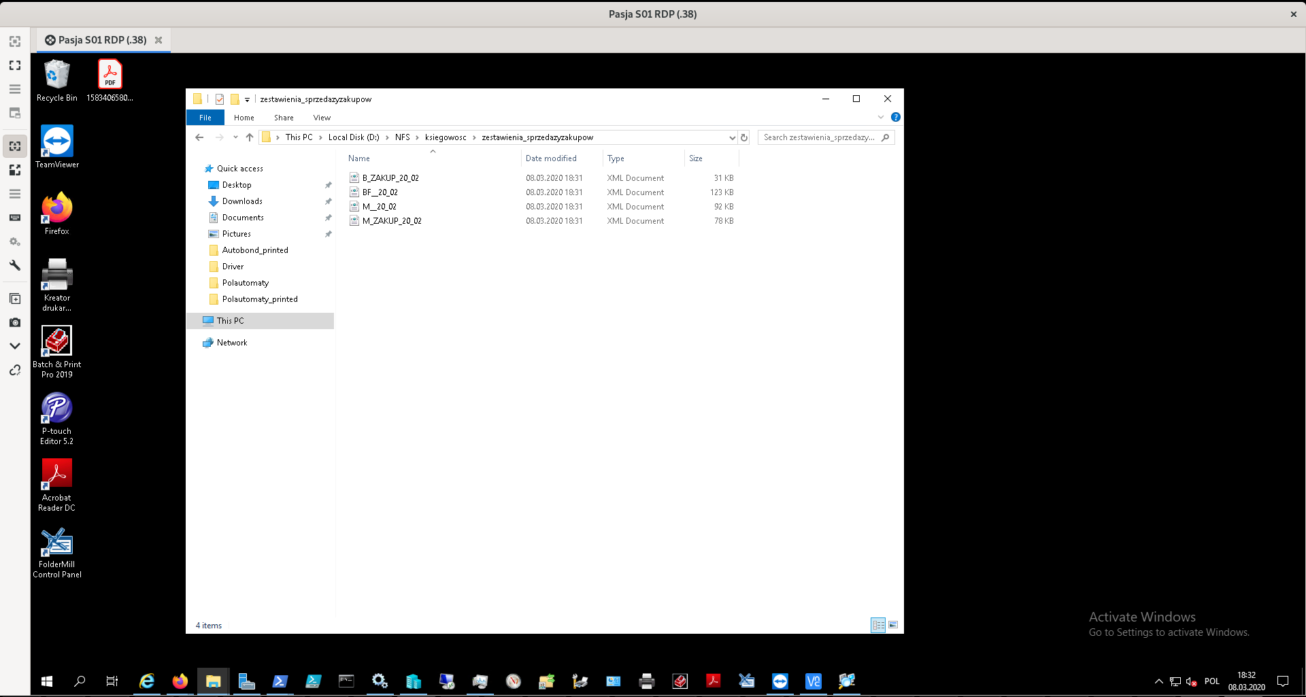This screenshot has width=1306, height=697.
Task: Toggle grab keyboard icon in Remmina sidebar
Action: 15,218
